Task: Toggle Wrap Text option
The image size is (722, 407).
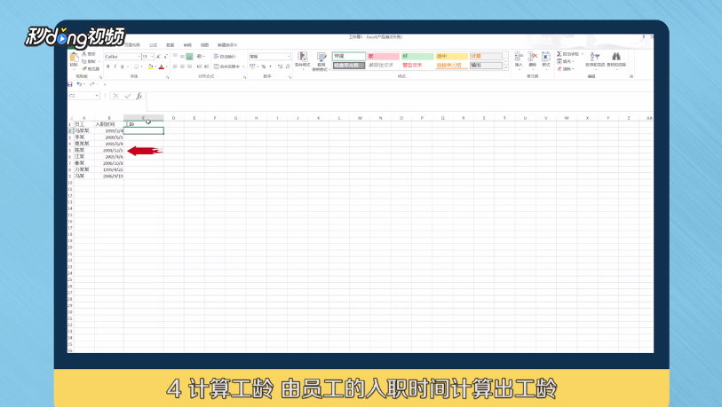Action: 225,56
